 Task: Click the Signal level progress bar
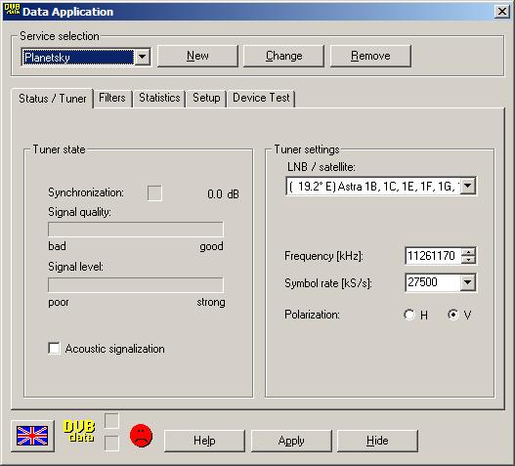click(x=136, y=285)
